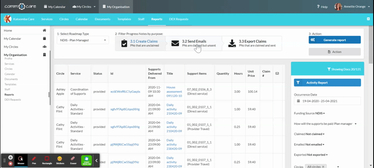Click the Katoomba Care logo icon
Viewport: 374px width, 168px height.
(7, 19)
